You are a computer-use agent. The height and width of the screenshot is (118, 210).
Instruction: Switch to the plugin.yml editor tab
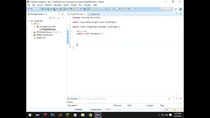click(x=94, y=14)
